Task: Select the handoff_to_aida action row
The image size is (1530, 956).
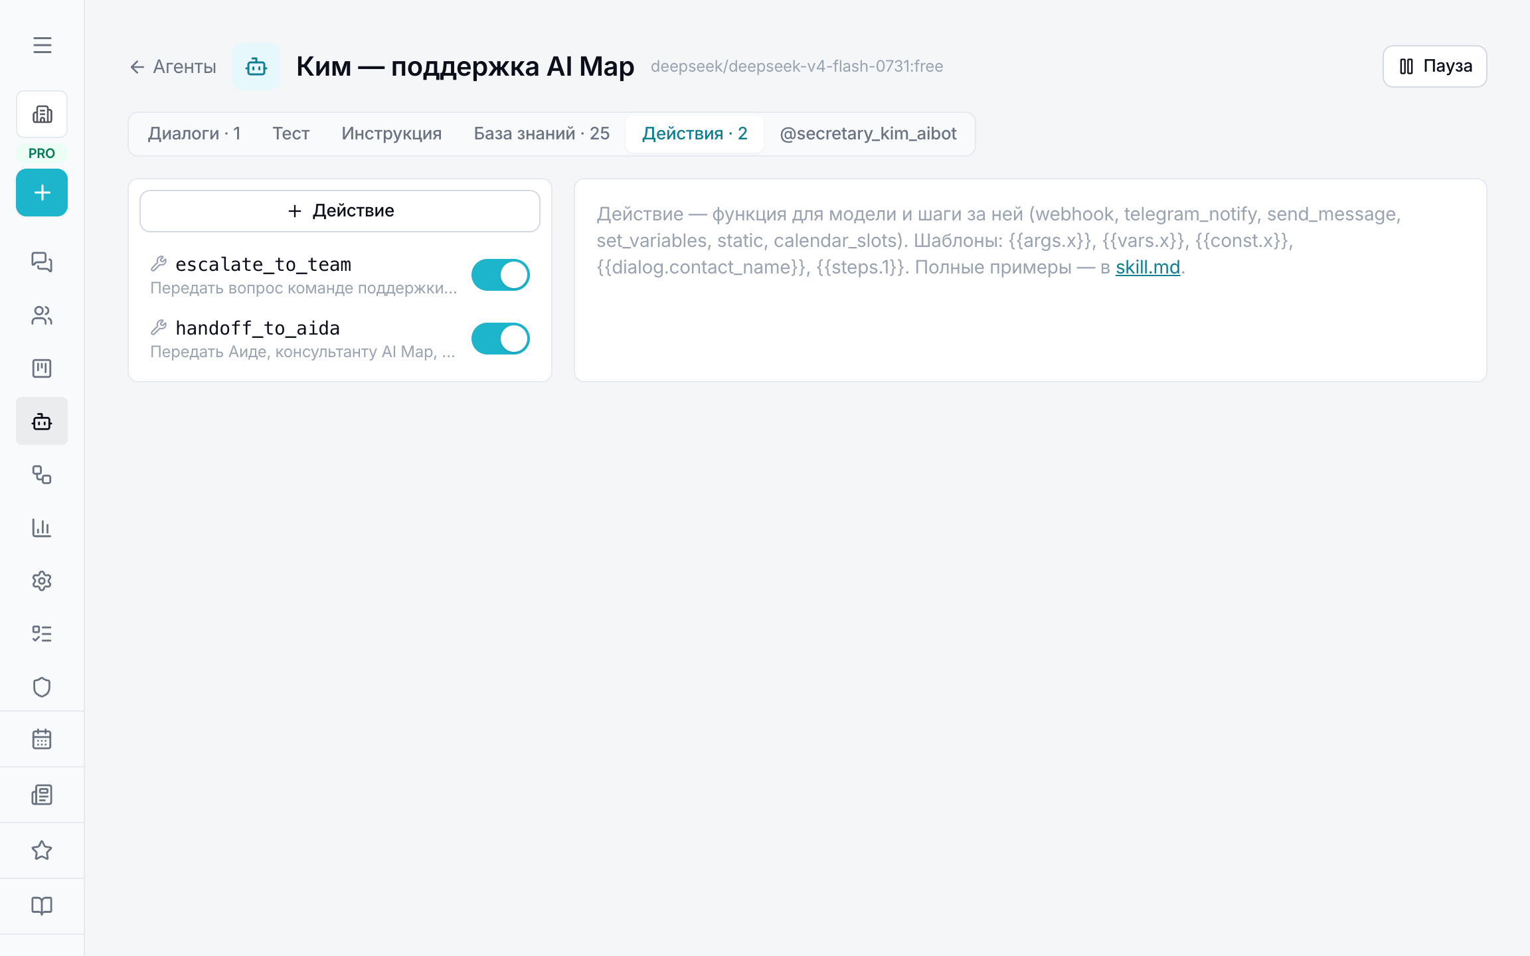Action: click(x=340, y=339)
